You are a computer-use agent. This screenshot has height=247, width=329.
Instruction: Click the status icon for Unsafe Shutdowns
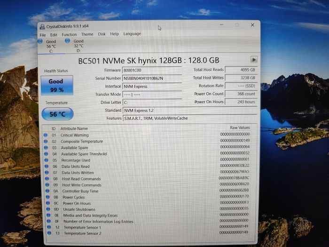48,209
